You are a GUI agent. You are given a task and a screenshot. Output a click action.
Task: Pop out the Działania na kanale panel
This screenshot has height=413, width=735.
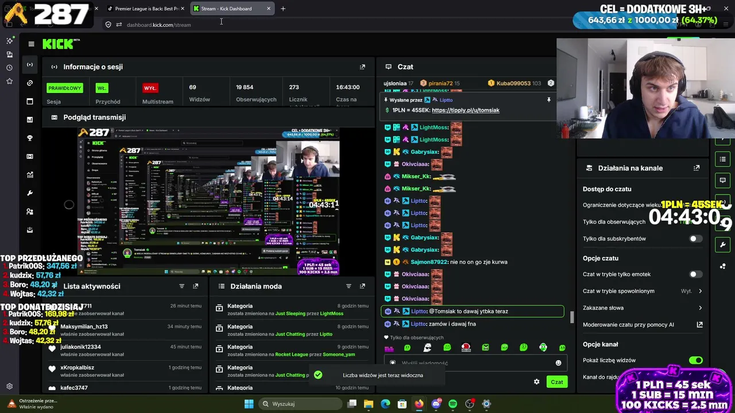[697, 168]
